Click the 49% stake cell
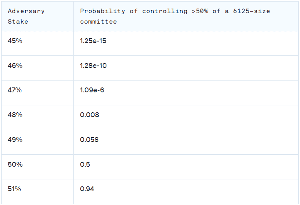Image resolution: width=300 pixels, height=205 pixels. 37,142
